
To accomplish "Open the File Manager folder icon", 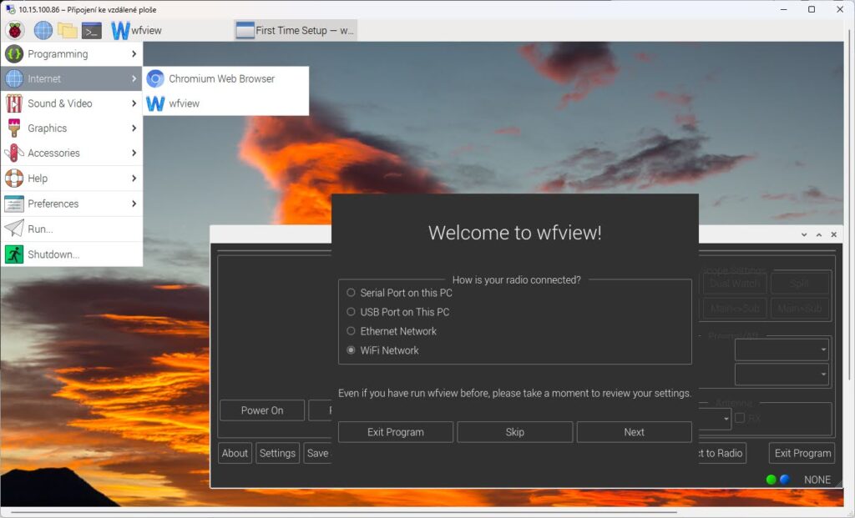I will (x=68, y=31).
